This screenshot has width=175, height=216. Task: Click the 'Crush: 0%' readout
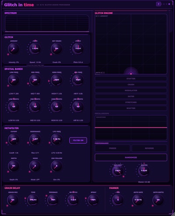(56, 62)
